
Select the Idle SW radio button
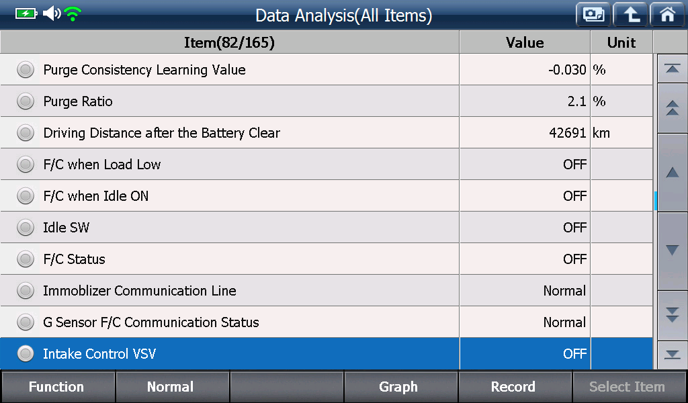26,228
